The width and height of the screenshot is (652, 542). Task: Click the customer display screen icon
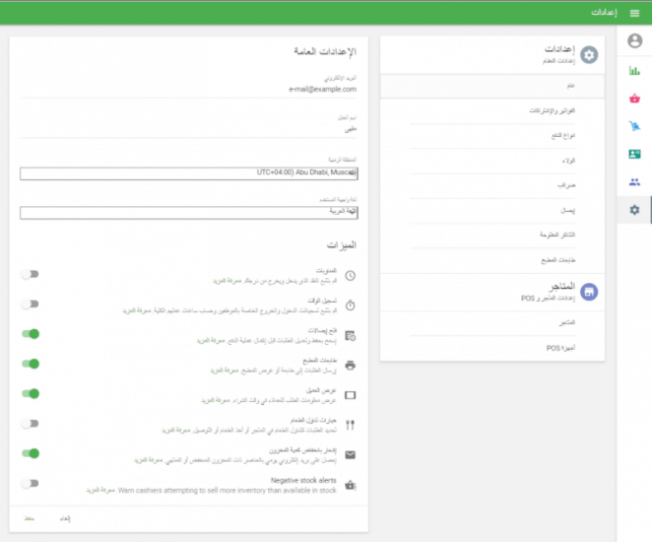[x=350, y=395]
